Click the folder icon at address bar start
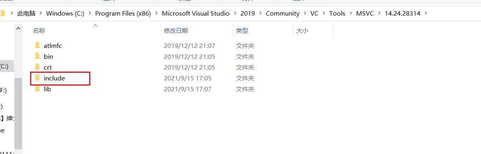The image size is (481, 154). coord(2,14)
